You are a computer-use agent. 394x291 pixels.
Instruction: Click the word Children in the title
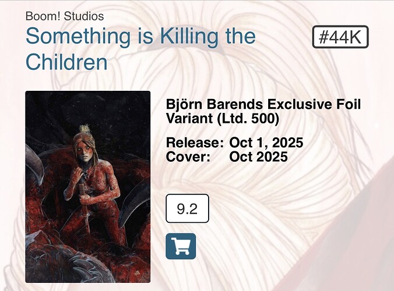coord(67,62)
